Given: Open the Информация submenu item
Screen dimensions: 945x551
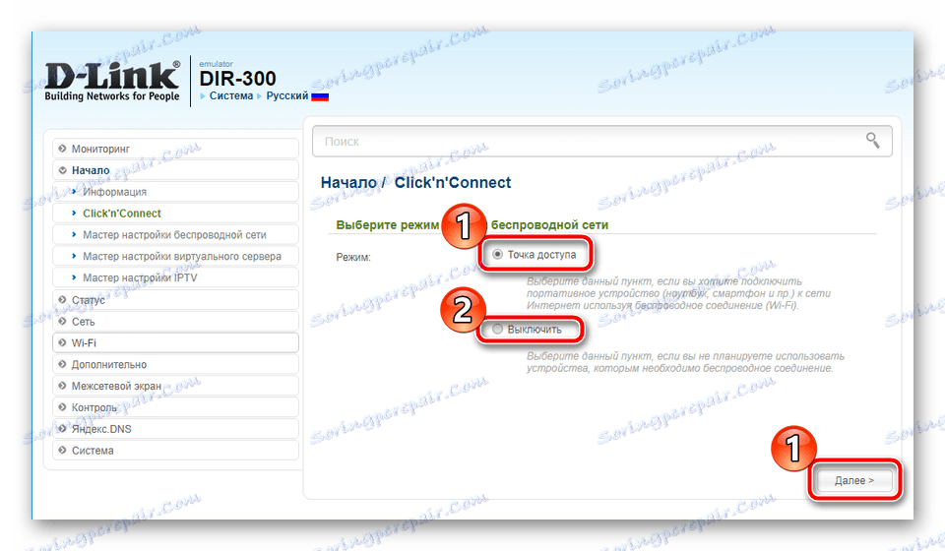Looking at the screenshot, I should [x=176, y=192].
